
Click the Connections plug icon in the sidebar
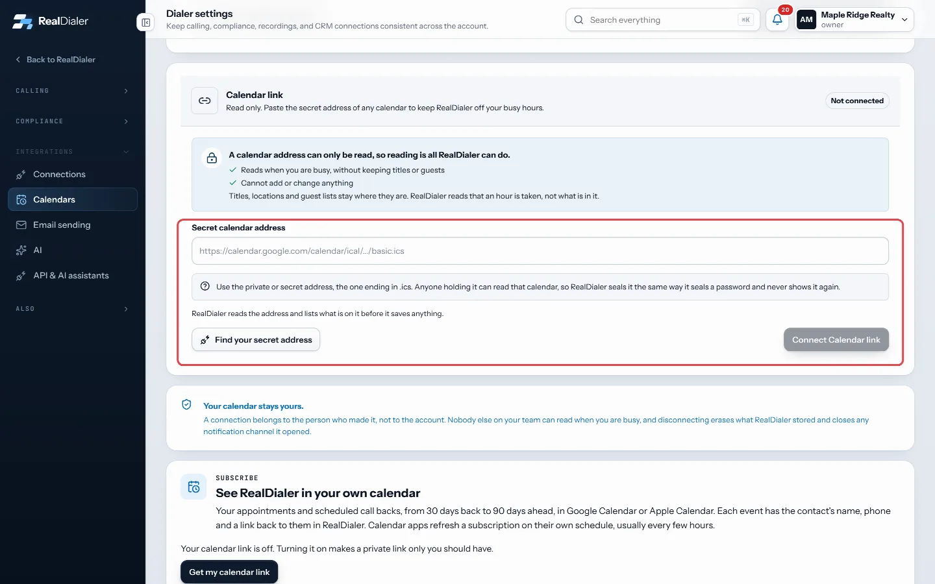[x=21, y=175]
